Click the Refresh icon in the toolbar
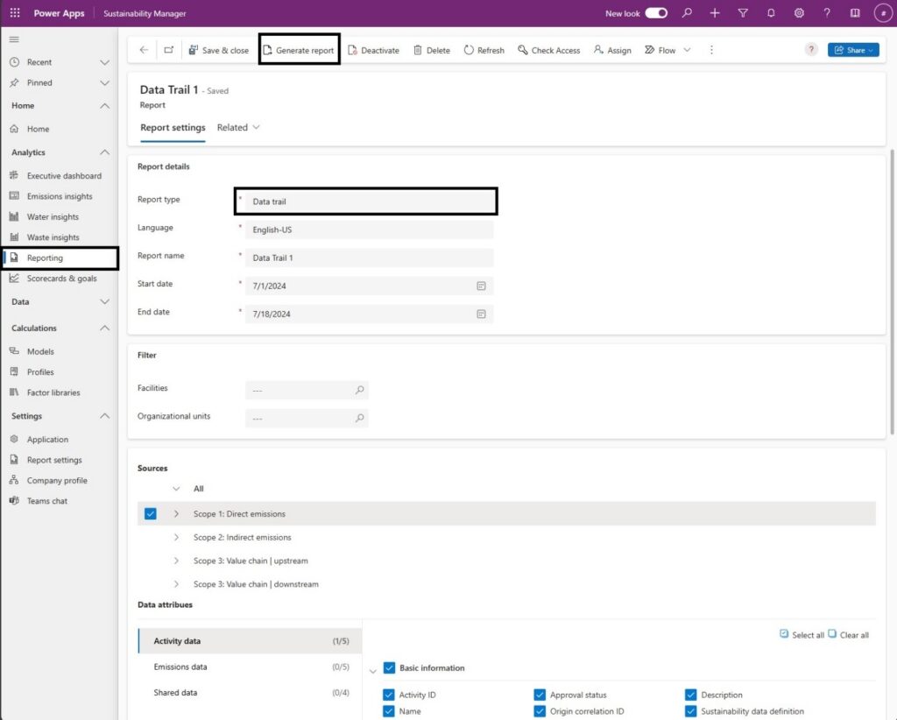Screen dimensions: 897x720 [484, 50]
